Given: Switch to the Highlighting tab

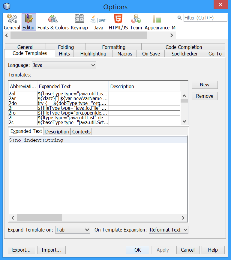Looking at the screenshot, I should [x=93, y=54].
